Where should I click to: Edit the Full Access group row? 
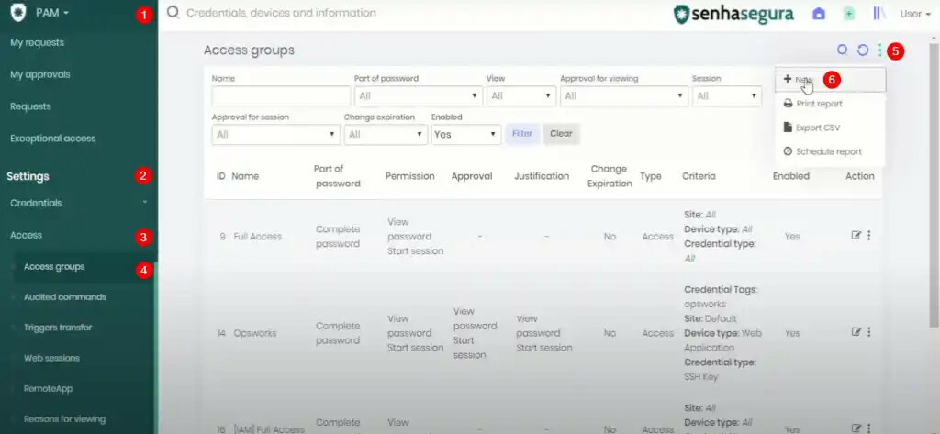pyautogui.click(x=856, y=236)
